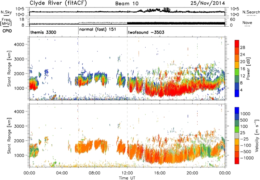The image size is (260, 180).
Task: Click the '1000' tick on the Velocity scale
Action: 245,114
